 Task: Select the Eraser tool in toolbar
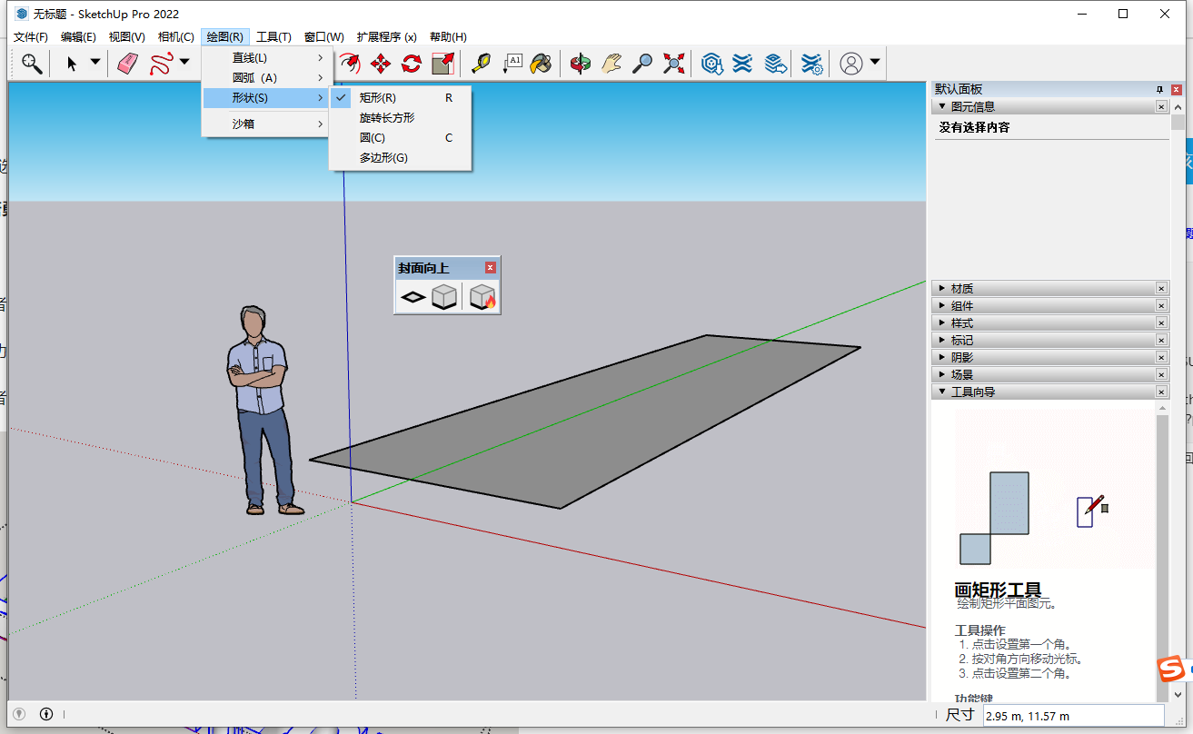127,64
